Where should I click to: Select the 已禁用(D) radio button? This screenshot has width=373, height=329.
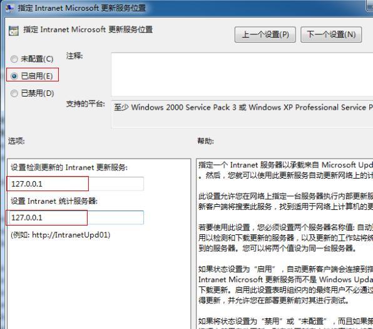14,93
